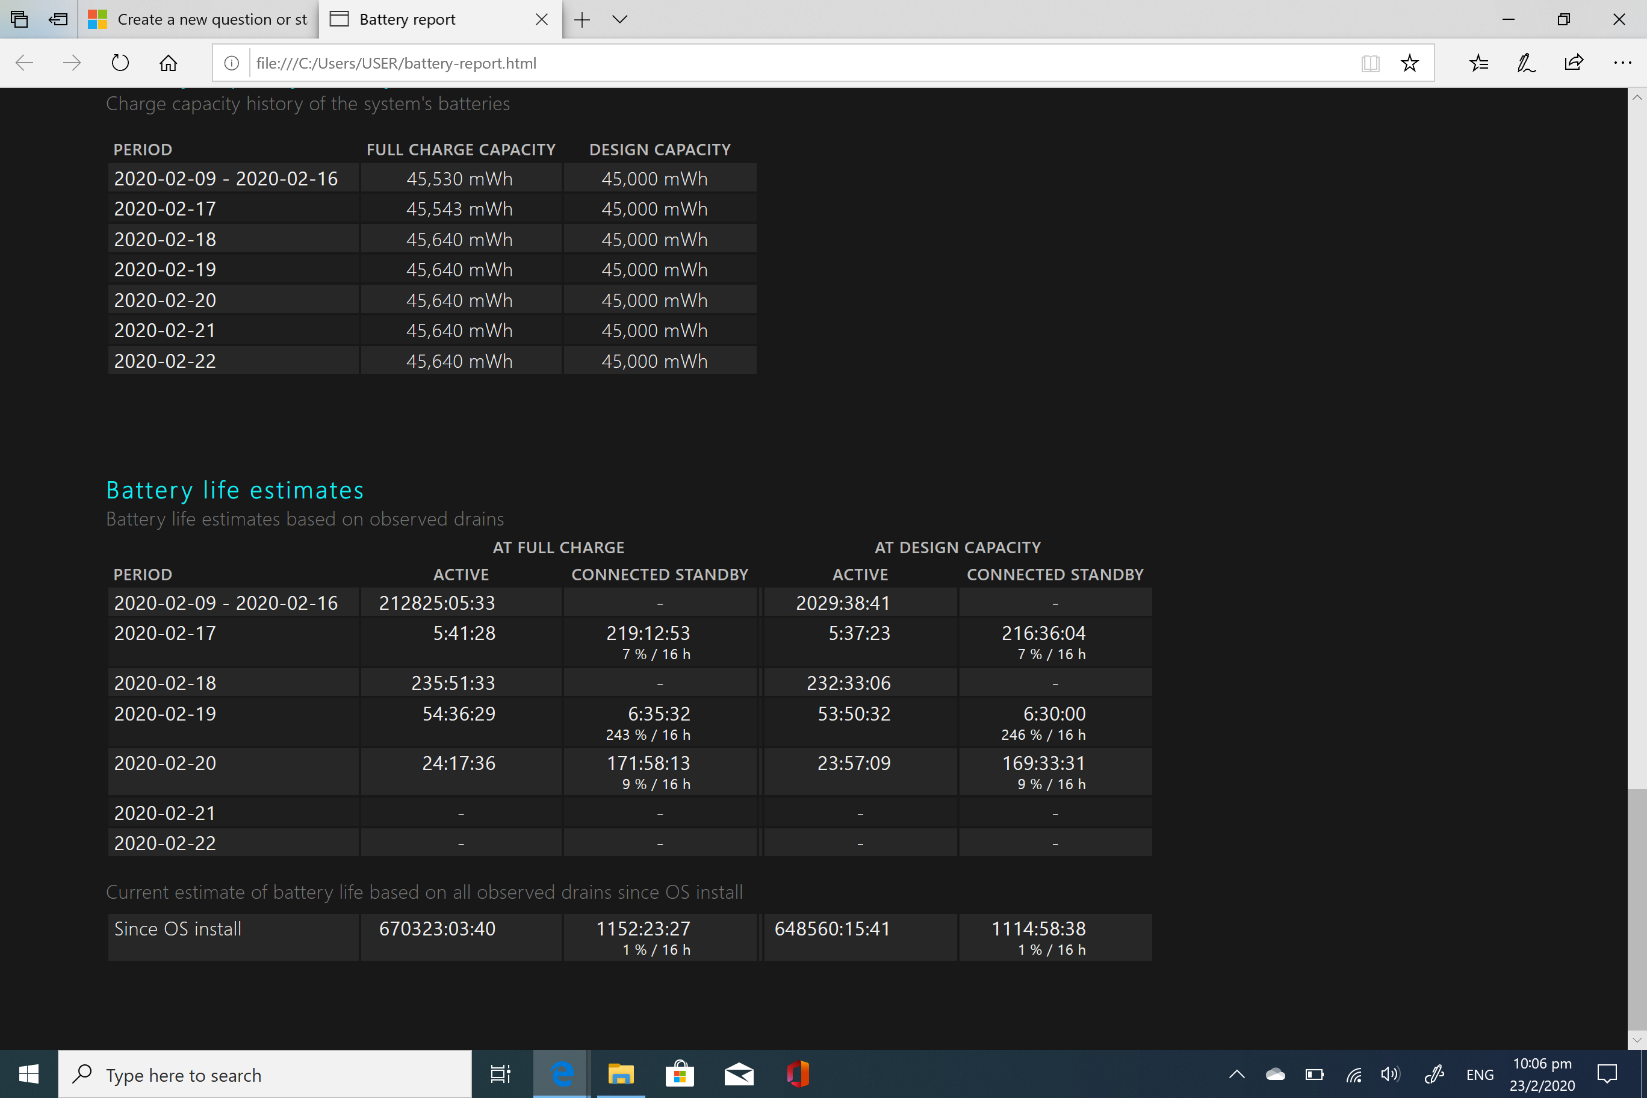Open language input ENG selector
The width and height of the screenshot is (1647, 1098).
[1479, 1074]
